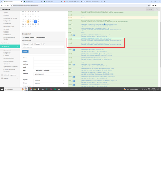Click the green arrow beside André Peixoto 10:00 appointment
Image resolution: width=161 pixels, height=175 pixels.
pyautogui.click(x=72, y=20)
